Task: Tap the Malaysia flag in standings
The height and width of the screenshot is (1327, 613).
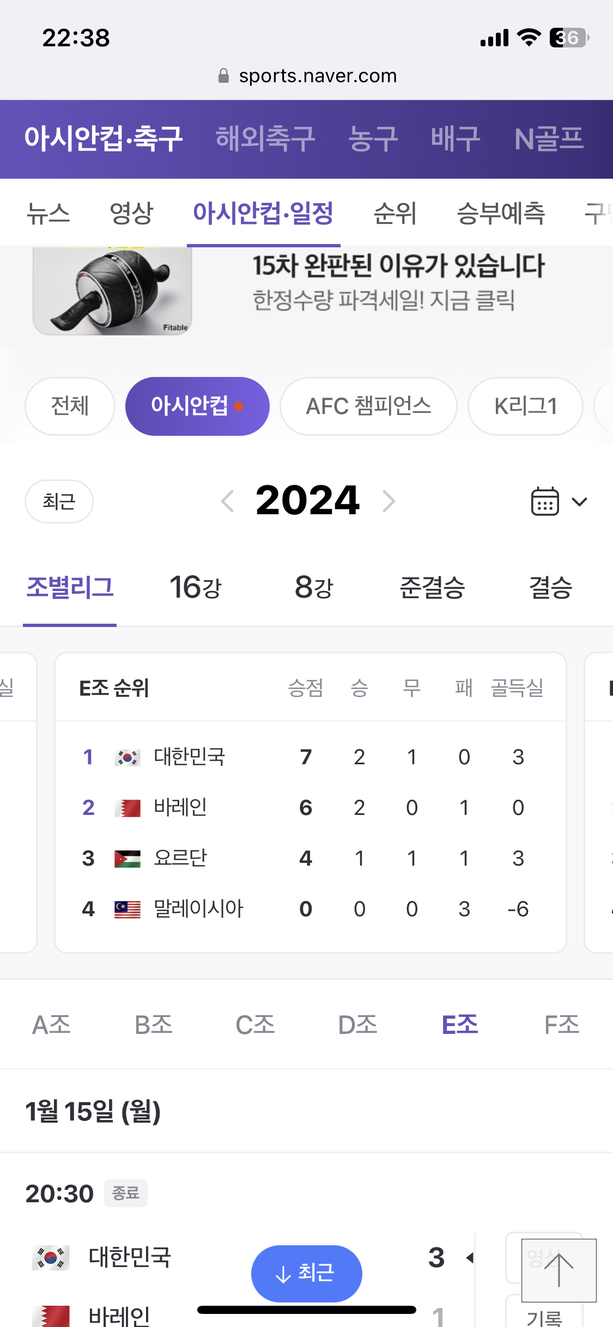Action: [128, 909]
